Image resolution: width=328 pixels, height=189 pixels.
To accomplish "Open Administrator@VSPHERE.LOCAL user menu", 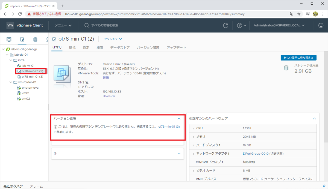I will (x=279, y=25).
